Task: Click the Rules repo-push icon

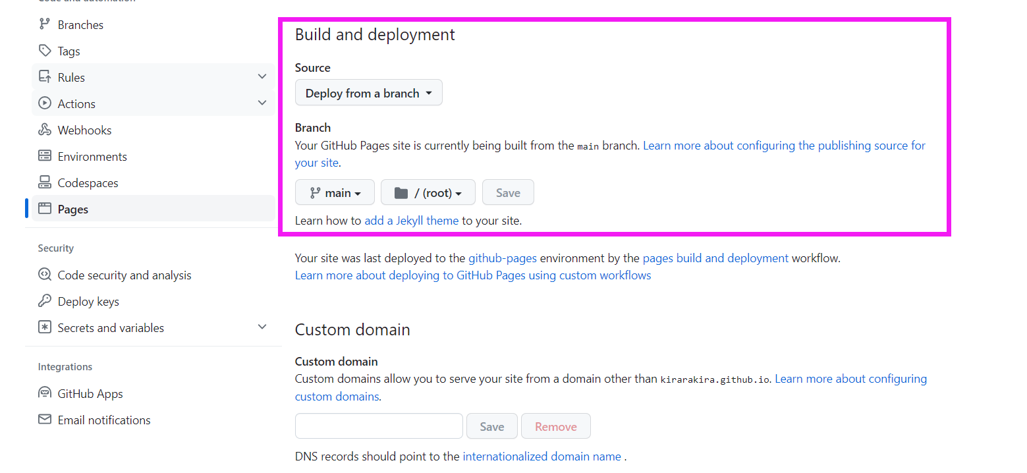Action: pos(45,77)
